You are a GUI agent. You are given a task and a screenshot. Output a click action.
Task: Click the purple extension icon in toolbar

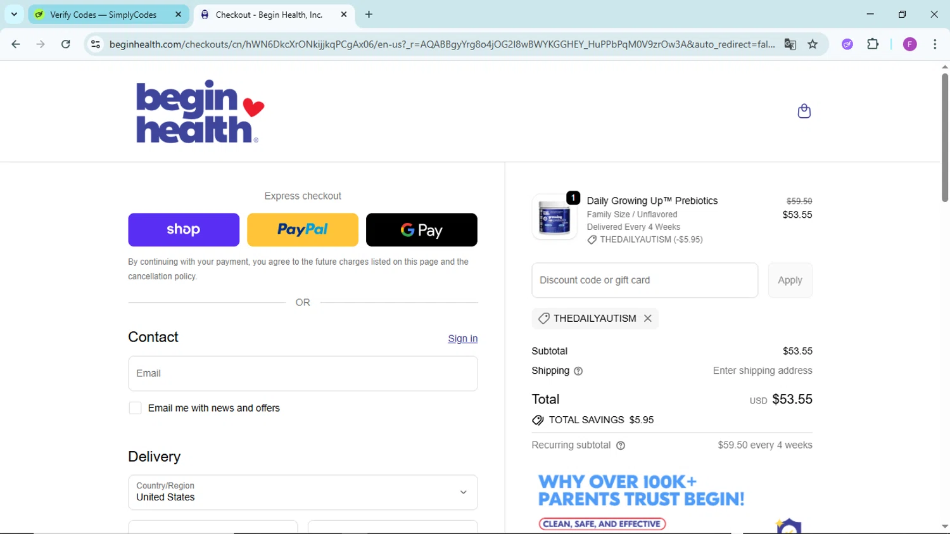point(847,44)
